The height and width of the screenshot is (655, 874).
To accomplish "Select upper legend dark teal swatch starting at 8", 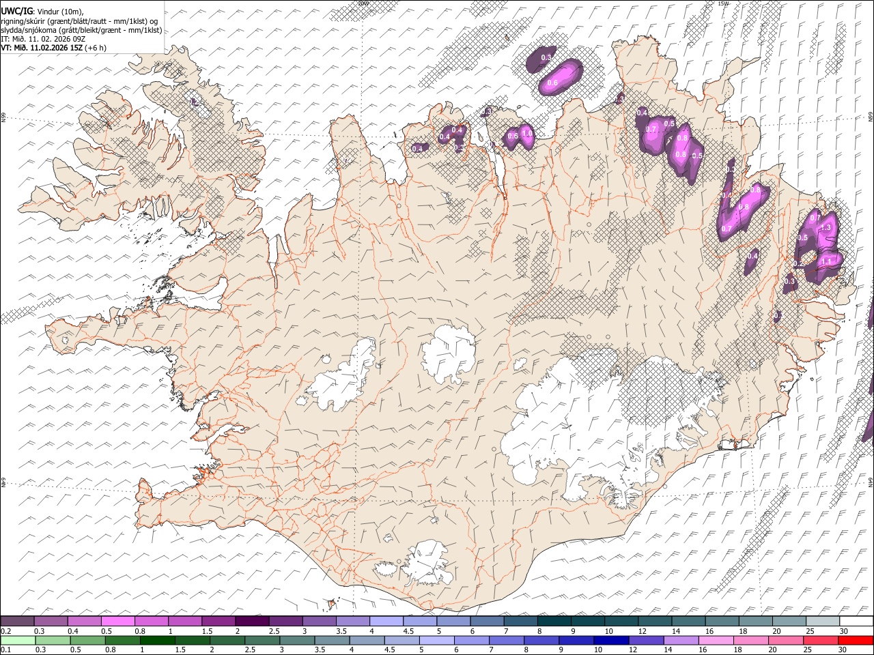I will tap(553, 622).
